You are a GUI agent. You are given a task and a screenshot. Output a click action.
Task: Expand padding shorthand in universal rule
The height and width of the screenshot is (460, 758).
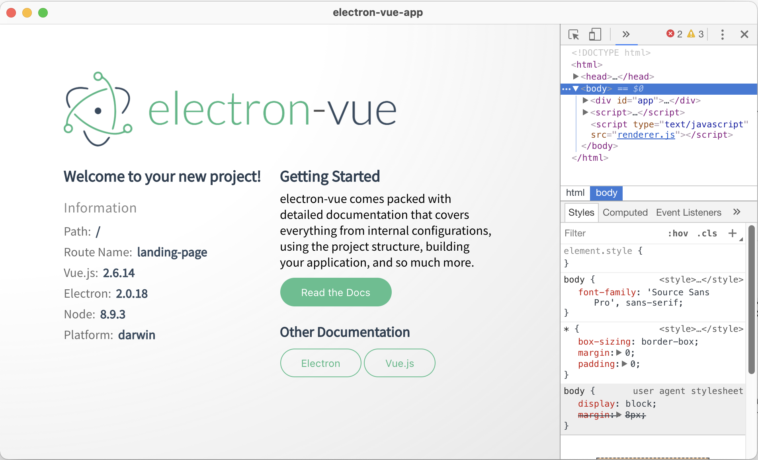pos(624,364)
